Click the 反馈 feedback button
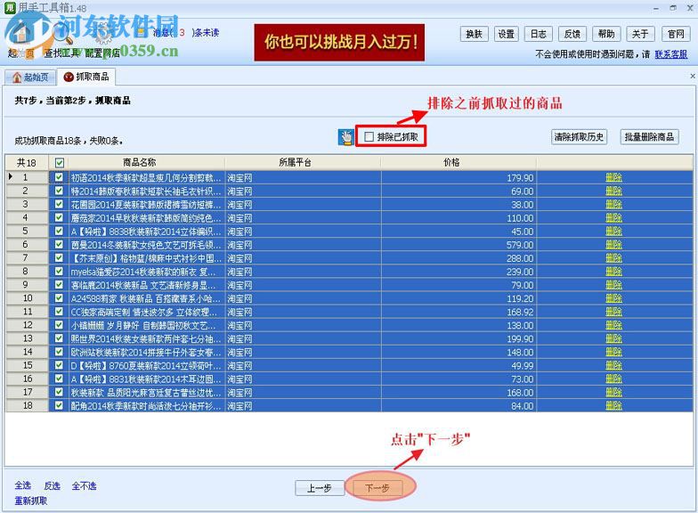Screen dimensions: 698x513 click(572, 34)
